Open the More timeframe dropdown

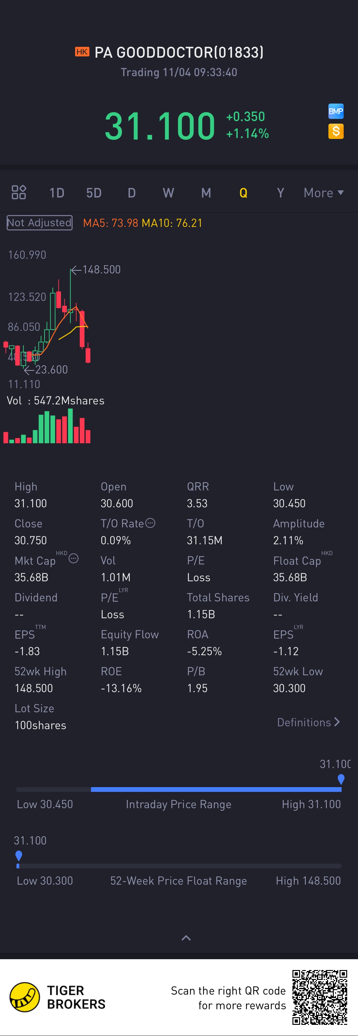pyautogui.click(x=323, y=193)
